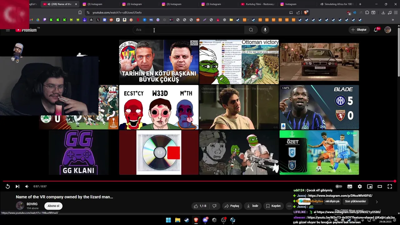Screen dimensions: 400x225
Task: Open the GG KLANI channel card
Action: point(78,152)
